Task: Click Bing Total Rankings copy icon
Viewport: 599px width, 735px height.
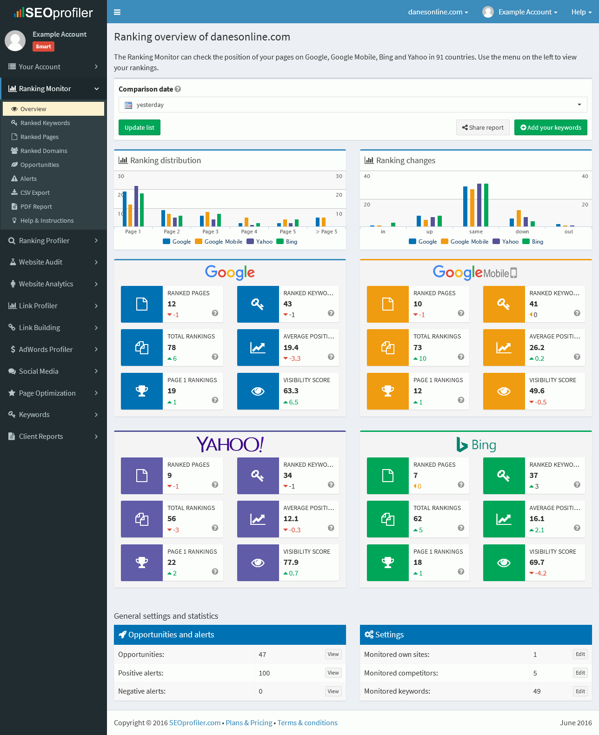Action: click(388, 519)
